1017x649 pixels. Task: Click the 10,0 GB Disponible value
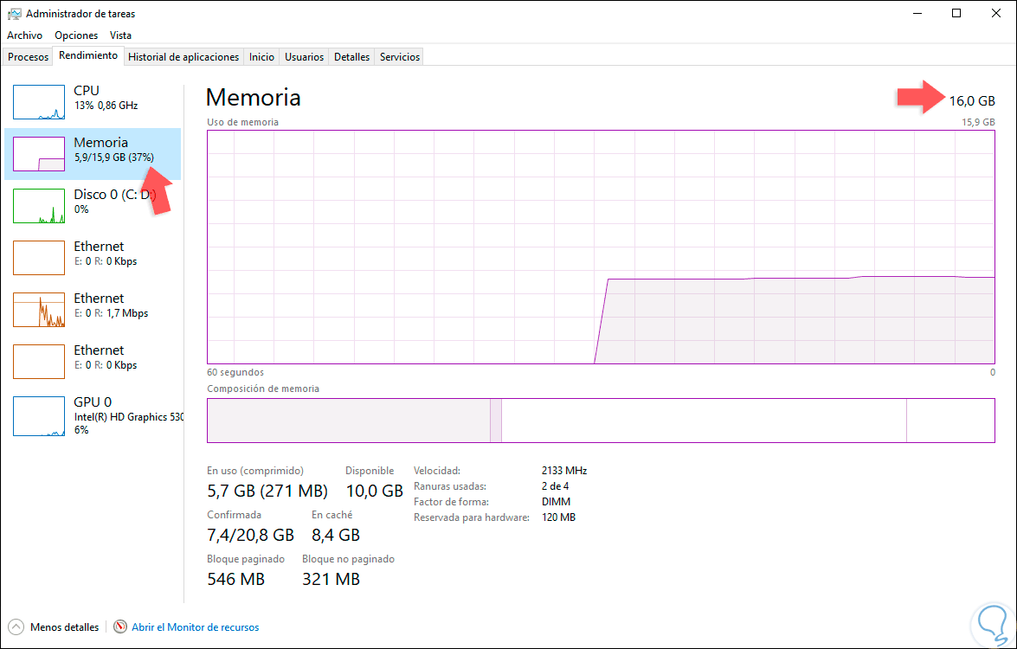(x=374, y=491)
